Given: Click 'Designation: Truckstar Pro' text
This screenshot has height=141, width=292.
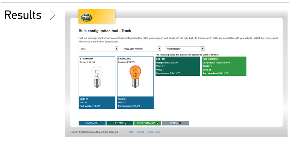Looking at the screenshot, I should (216, 63).
